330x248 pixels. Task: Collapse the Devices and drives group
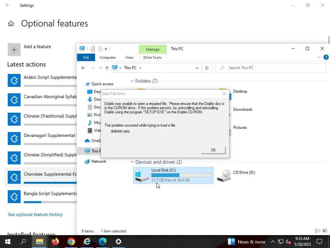[x=132, y=162]
